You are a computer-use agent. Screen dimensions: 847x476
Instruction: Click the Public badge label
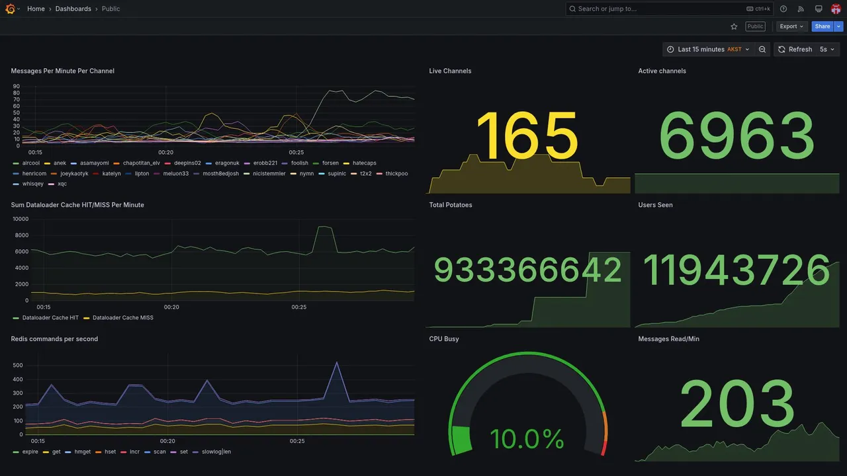(755, 26)
